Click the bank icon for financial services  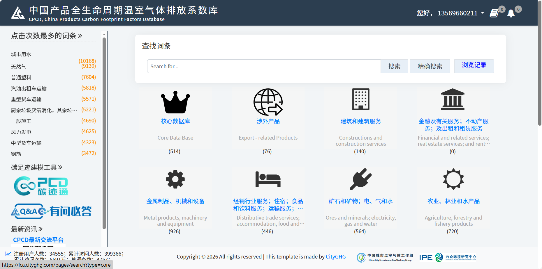coord(453,99)
